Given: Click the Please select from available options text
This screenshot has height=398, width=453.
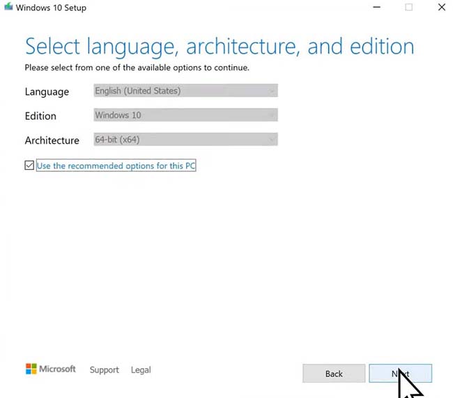Looking at the screenshot, I should 137,67.
